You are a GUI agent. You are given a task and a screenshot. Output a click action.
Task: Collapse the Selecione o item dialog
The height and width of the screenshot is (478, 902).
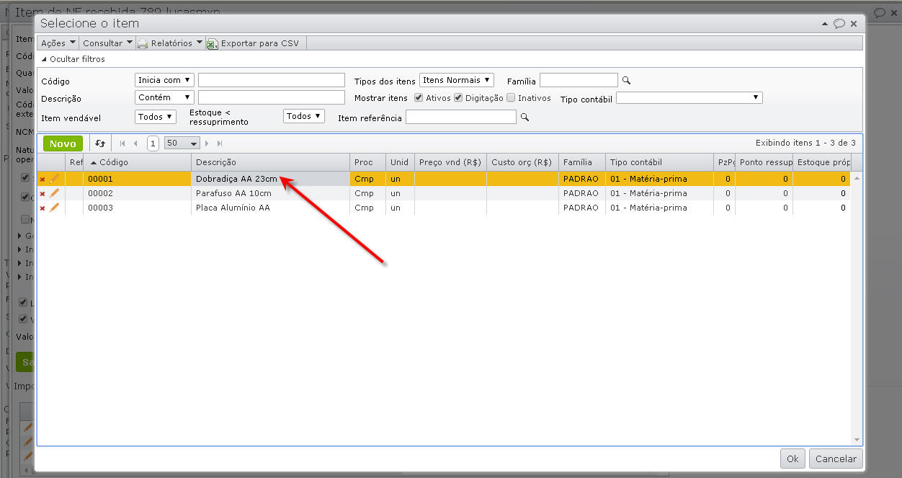pyautogui.click(x=825, y=24)
